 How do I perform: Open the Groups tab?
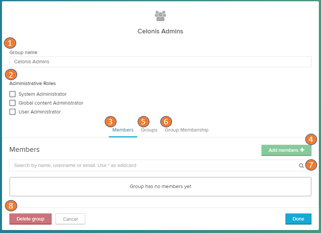(x=149, y=130)
